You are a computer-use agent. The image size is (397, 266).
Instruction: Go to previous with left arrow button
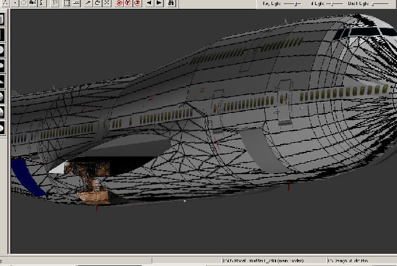pos(149,3)
